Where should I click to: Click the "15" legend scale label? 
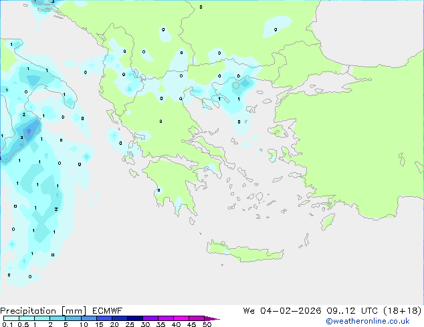(99, 324)
